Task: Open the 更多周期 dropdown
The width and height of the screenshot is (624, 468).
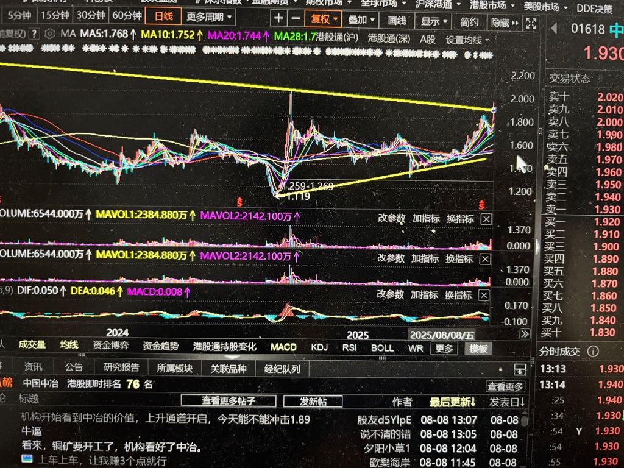Action: pyautogui.click(x=208, y=17)
